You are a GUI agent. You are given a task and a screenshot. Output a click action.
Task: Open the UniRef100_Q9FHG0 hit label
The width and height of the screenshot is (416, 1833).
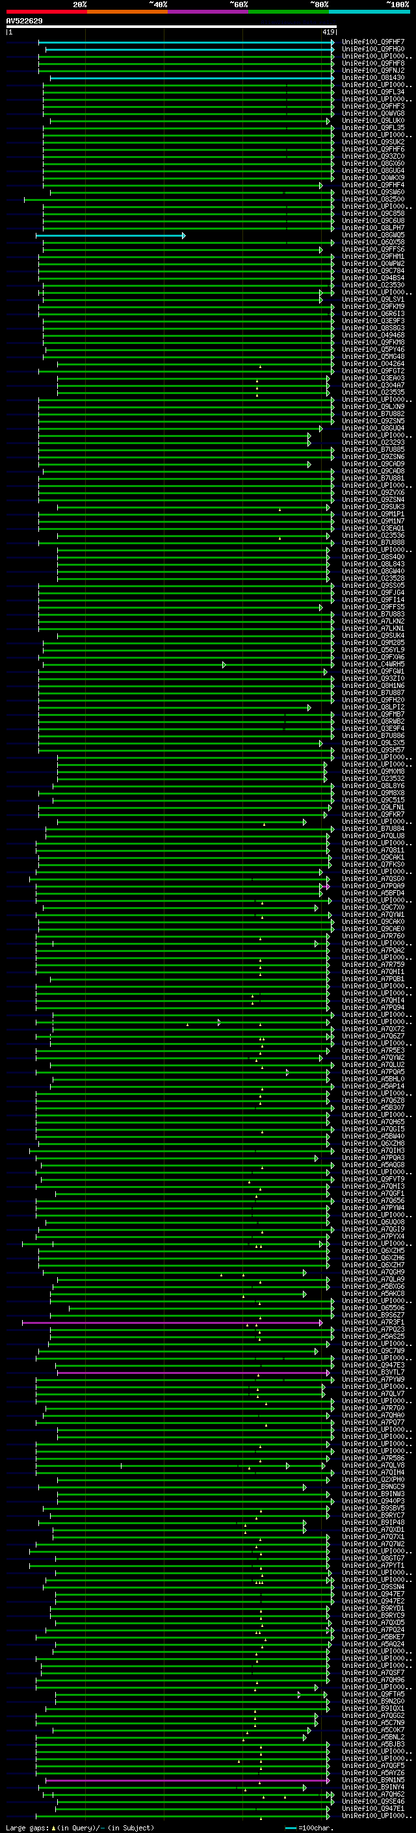(x=373, y=49)
